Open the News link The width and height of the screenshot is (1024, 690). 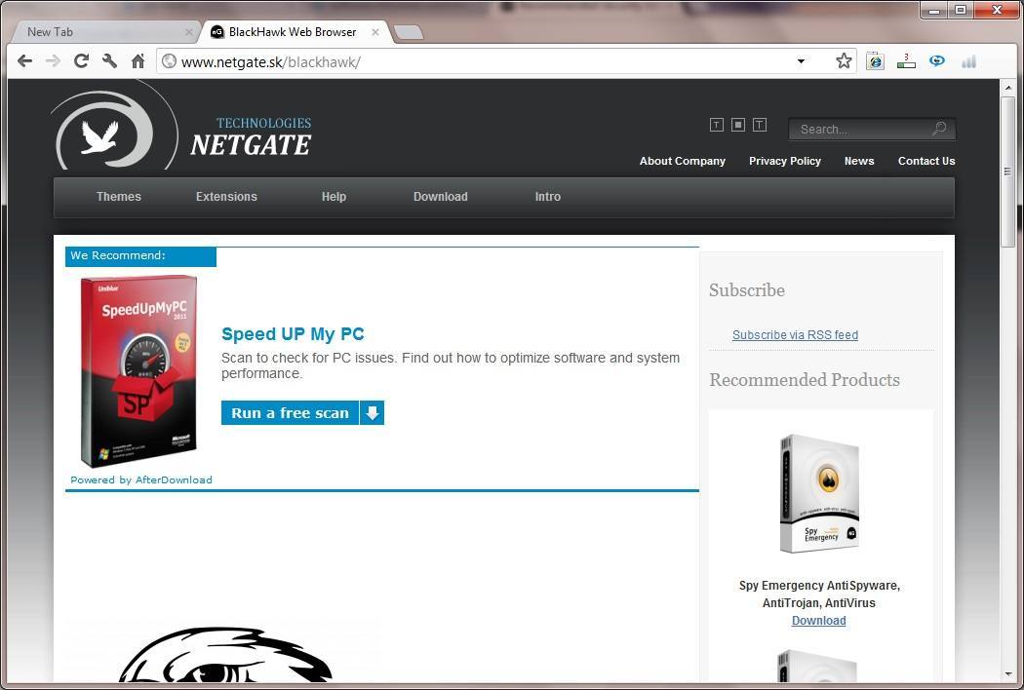point(859,161)
